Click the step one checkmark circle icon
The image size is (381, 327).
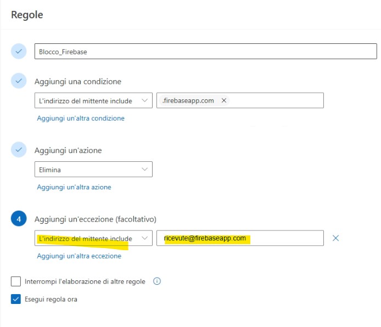click(19, 51)
